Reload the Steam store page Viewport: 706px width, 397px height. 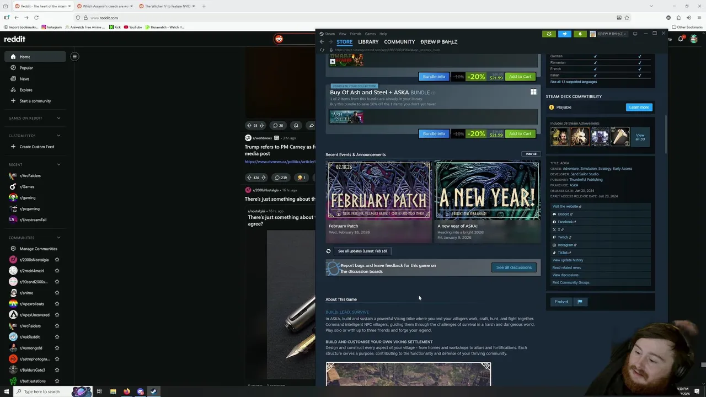tap(322, 50)
